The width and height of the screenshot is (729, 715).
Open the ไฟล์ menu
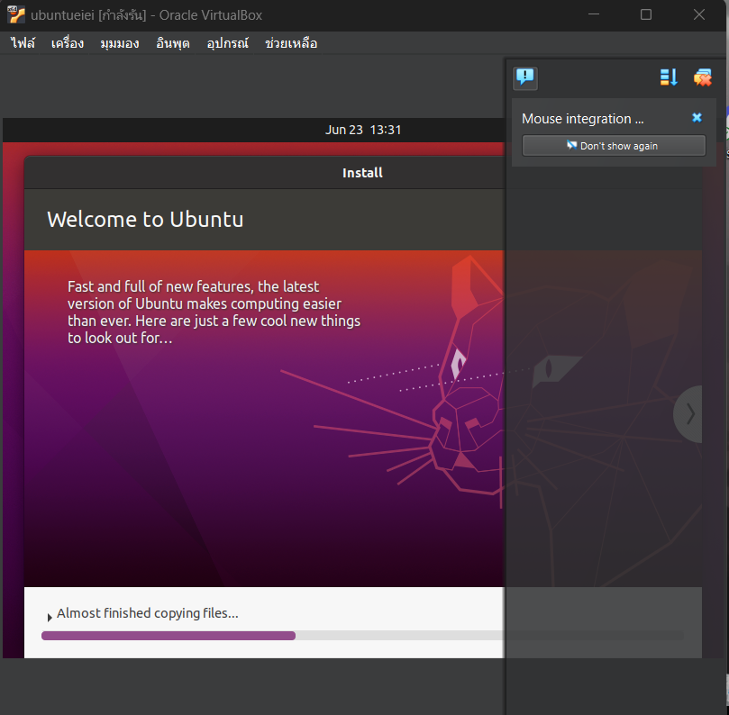[x=23, y=43]
